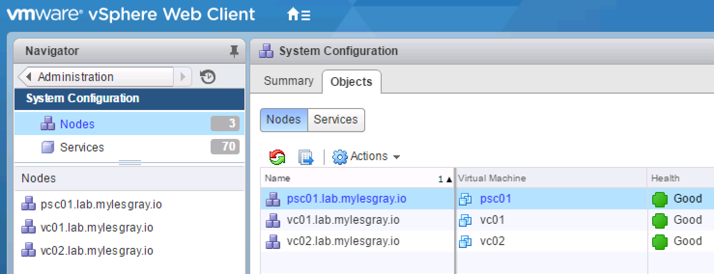Toggle the Services view button
Screen dimensions: 714x274
coord(336,120)
